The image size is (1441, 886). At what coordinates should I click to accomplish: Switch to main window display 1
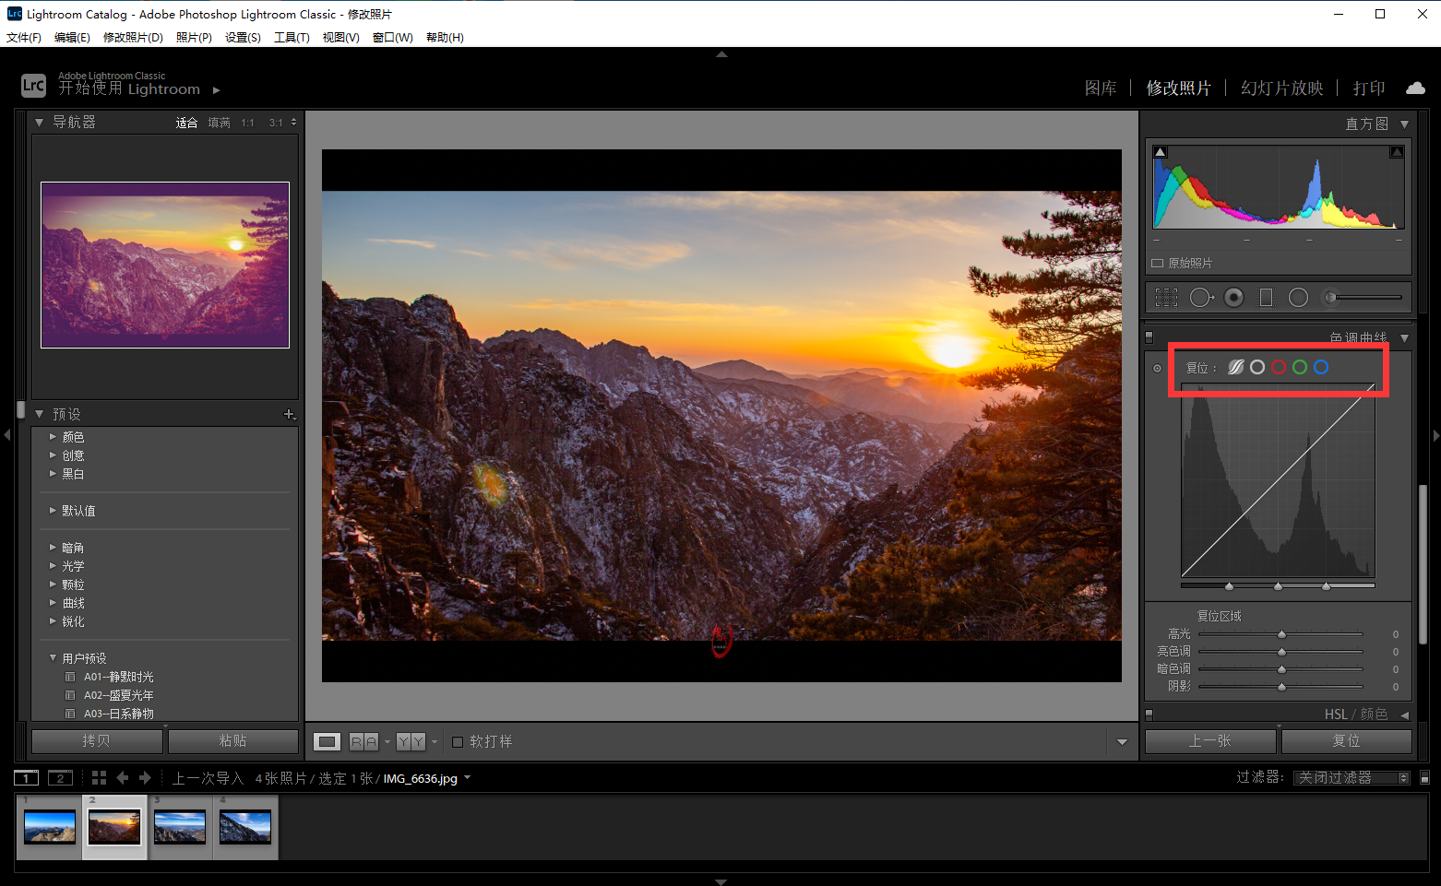click(x=27, y=777)
